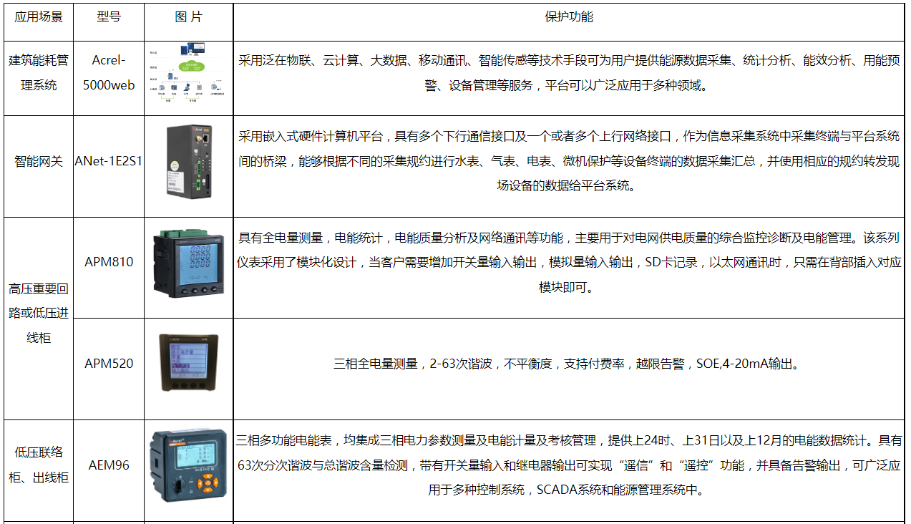Click the AEM96 model name

point(109,465)
